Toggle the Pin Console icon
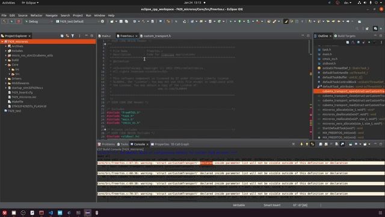This screenshot has width=385, height=217. tap(351, 144)
